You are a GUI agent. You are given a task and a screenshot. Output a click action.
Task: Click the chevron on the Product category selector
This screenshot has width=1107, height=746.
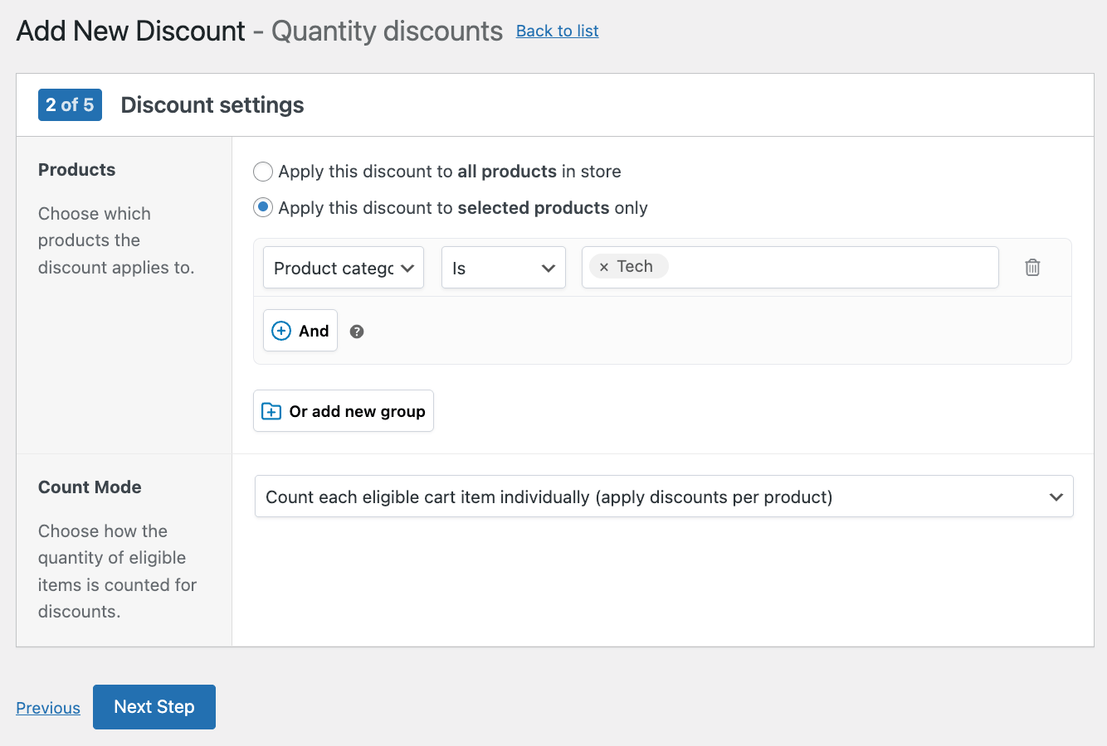click(x=407, y=268)
